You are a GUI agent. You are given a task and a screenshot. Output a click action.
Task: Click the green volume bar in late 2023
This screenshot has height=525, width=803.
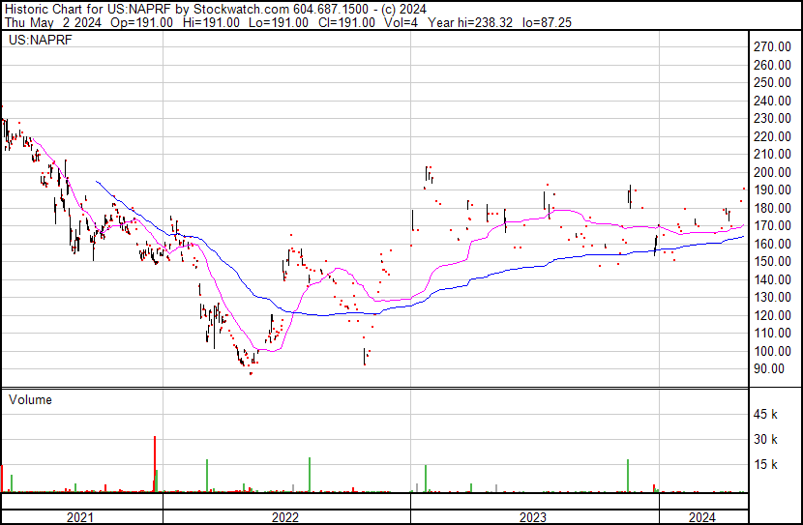(628, 476)
